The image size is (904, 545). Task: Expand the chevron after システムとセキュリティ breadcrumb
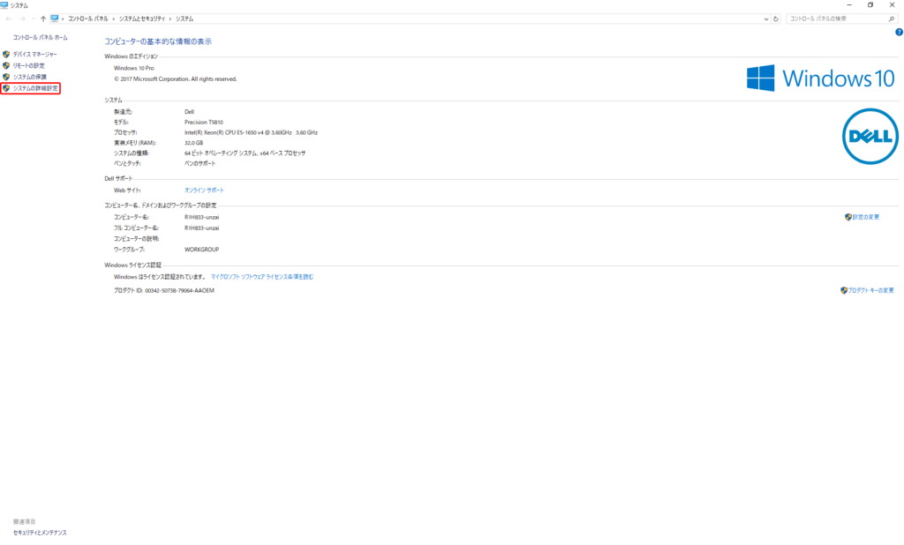click(x=169, y=19)
